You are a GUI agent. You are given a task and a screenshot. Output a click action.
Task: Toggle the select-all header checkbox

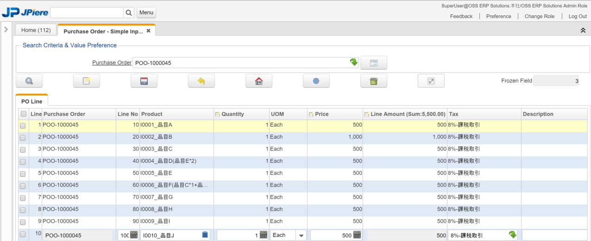click(23, 114)
